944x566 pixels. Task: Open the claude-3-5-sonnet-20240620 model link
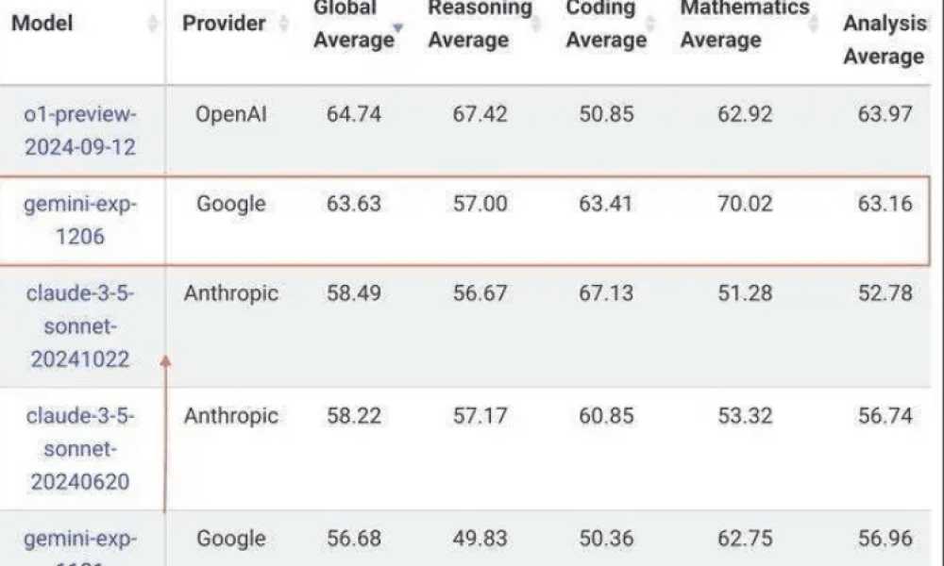80,449
